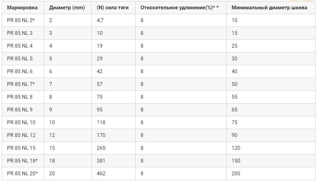Select the (N) сила тяги header cell
The width and height of the screenshot is (318, 187).
(113, 8)
